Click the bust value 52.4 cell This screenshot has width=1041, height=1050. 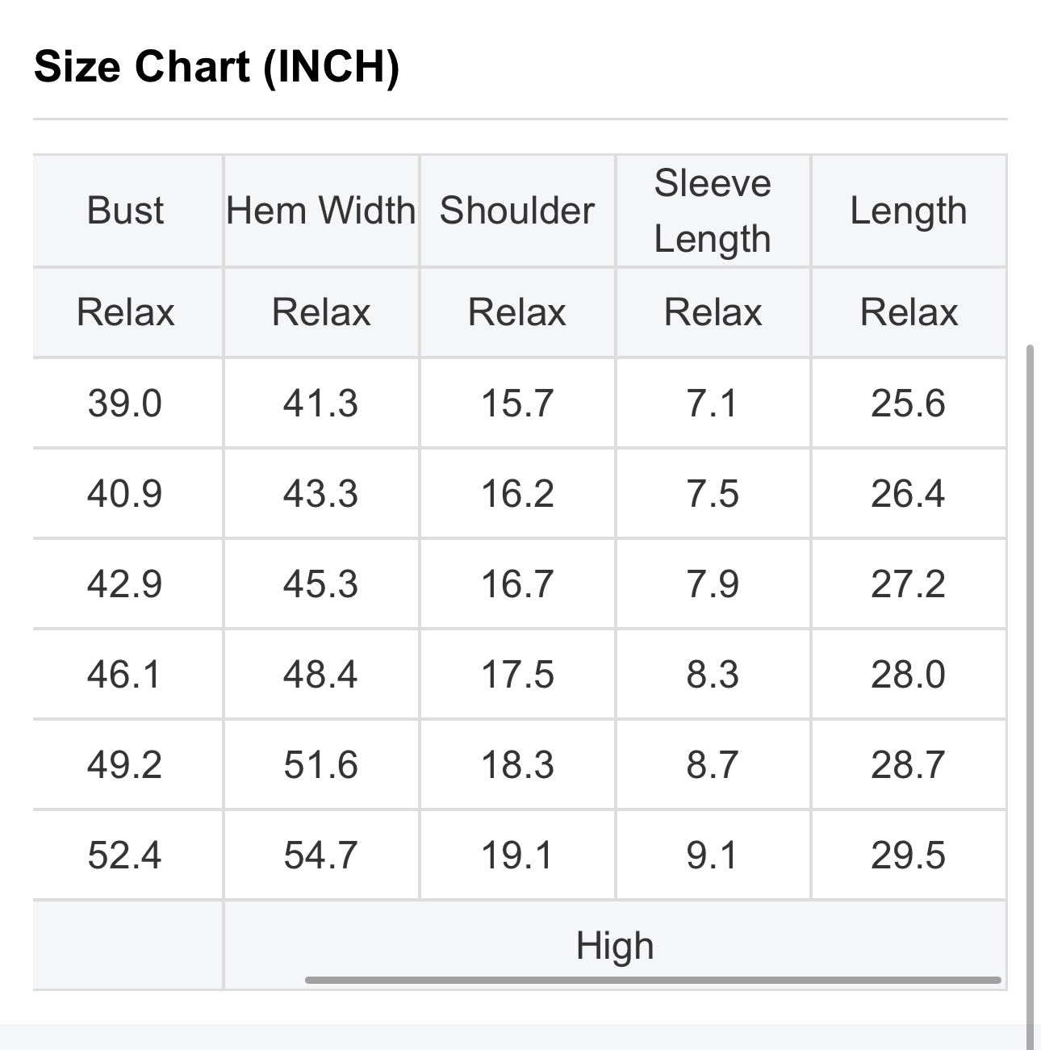click(x=126, y=855)
